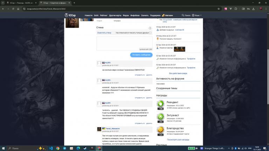Switch to the first ICCup Помощь browser tab
This screenshot has height=151, width=269.
click(x=21, y=3)
